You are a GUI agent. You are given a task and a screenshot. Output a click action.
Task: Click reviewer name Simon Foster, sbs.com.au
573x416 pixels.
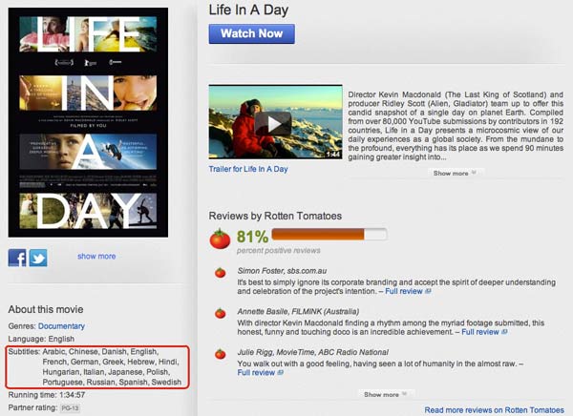[x=282, y=271]
